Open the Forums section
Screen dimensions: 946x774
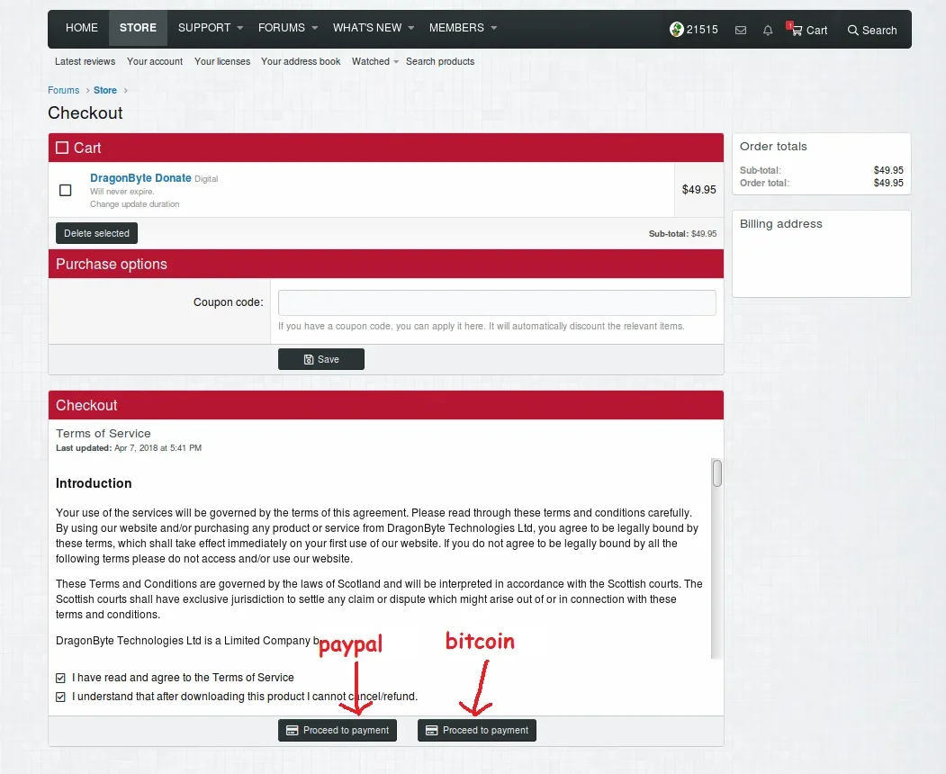click(x=281, y=28)
